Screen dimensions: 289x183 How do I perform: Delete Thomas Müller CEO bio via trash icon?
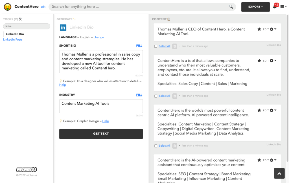(x=174, y=46)
